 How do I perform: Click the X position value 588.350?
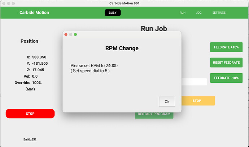click(39, 57)
